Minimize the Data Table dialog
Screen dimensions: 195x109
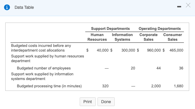[179, 7]
